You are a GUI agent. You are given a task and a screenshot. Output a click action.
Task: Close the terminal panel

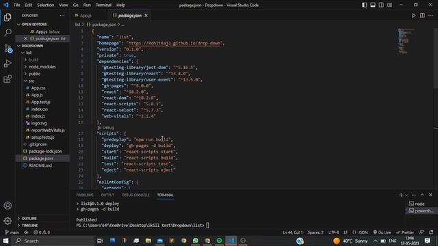[430, 195]
